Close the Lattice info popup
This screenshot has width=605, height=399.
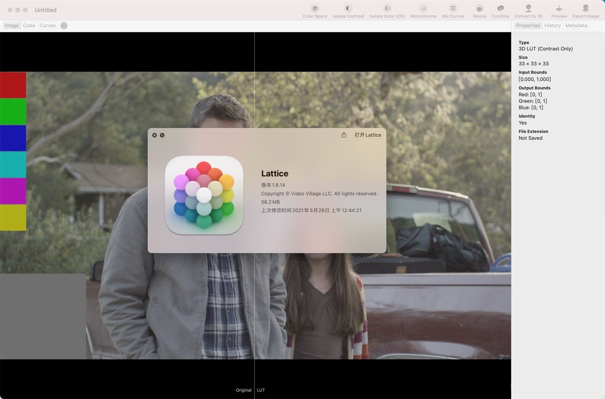(x=154, y=135)
